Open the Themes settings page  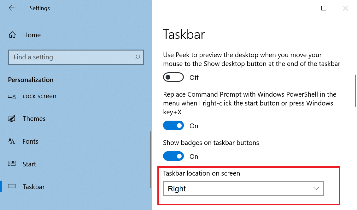pos(34,118)
